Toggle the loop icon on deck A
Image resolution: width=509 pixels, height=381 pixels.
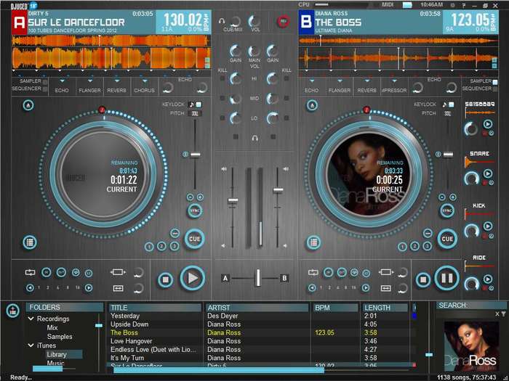31,272
